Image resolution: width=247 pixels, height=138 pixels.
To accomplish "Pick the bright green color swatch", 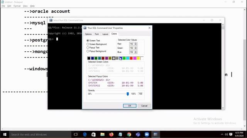I will point(124,58).
